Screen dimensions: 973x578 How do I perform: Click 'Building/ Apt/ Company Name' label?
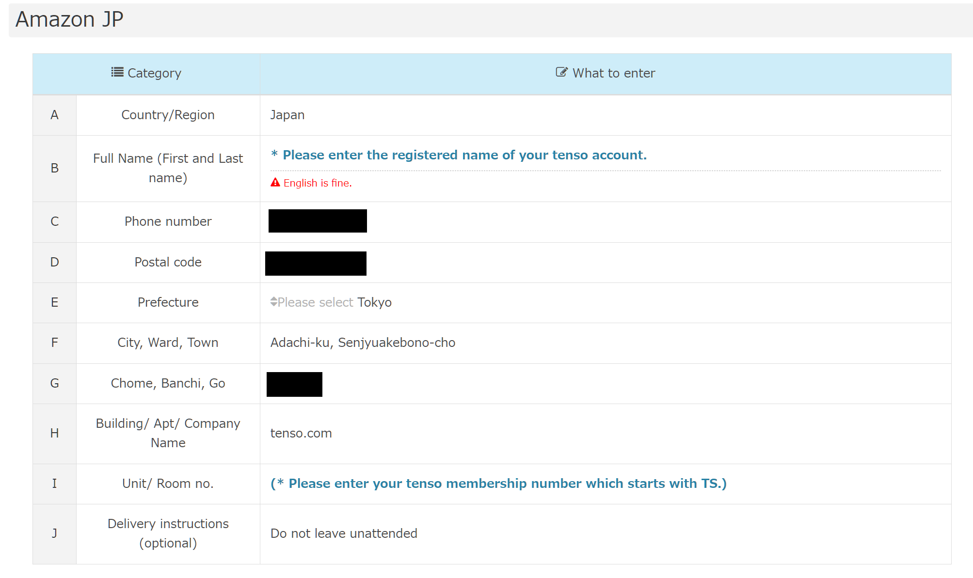coord(168,433)
